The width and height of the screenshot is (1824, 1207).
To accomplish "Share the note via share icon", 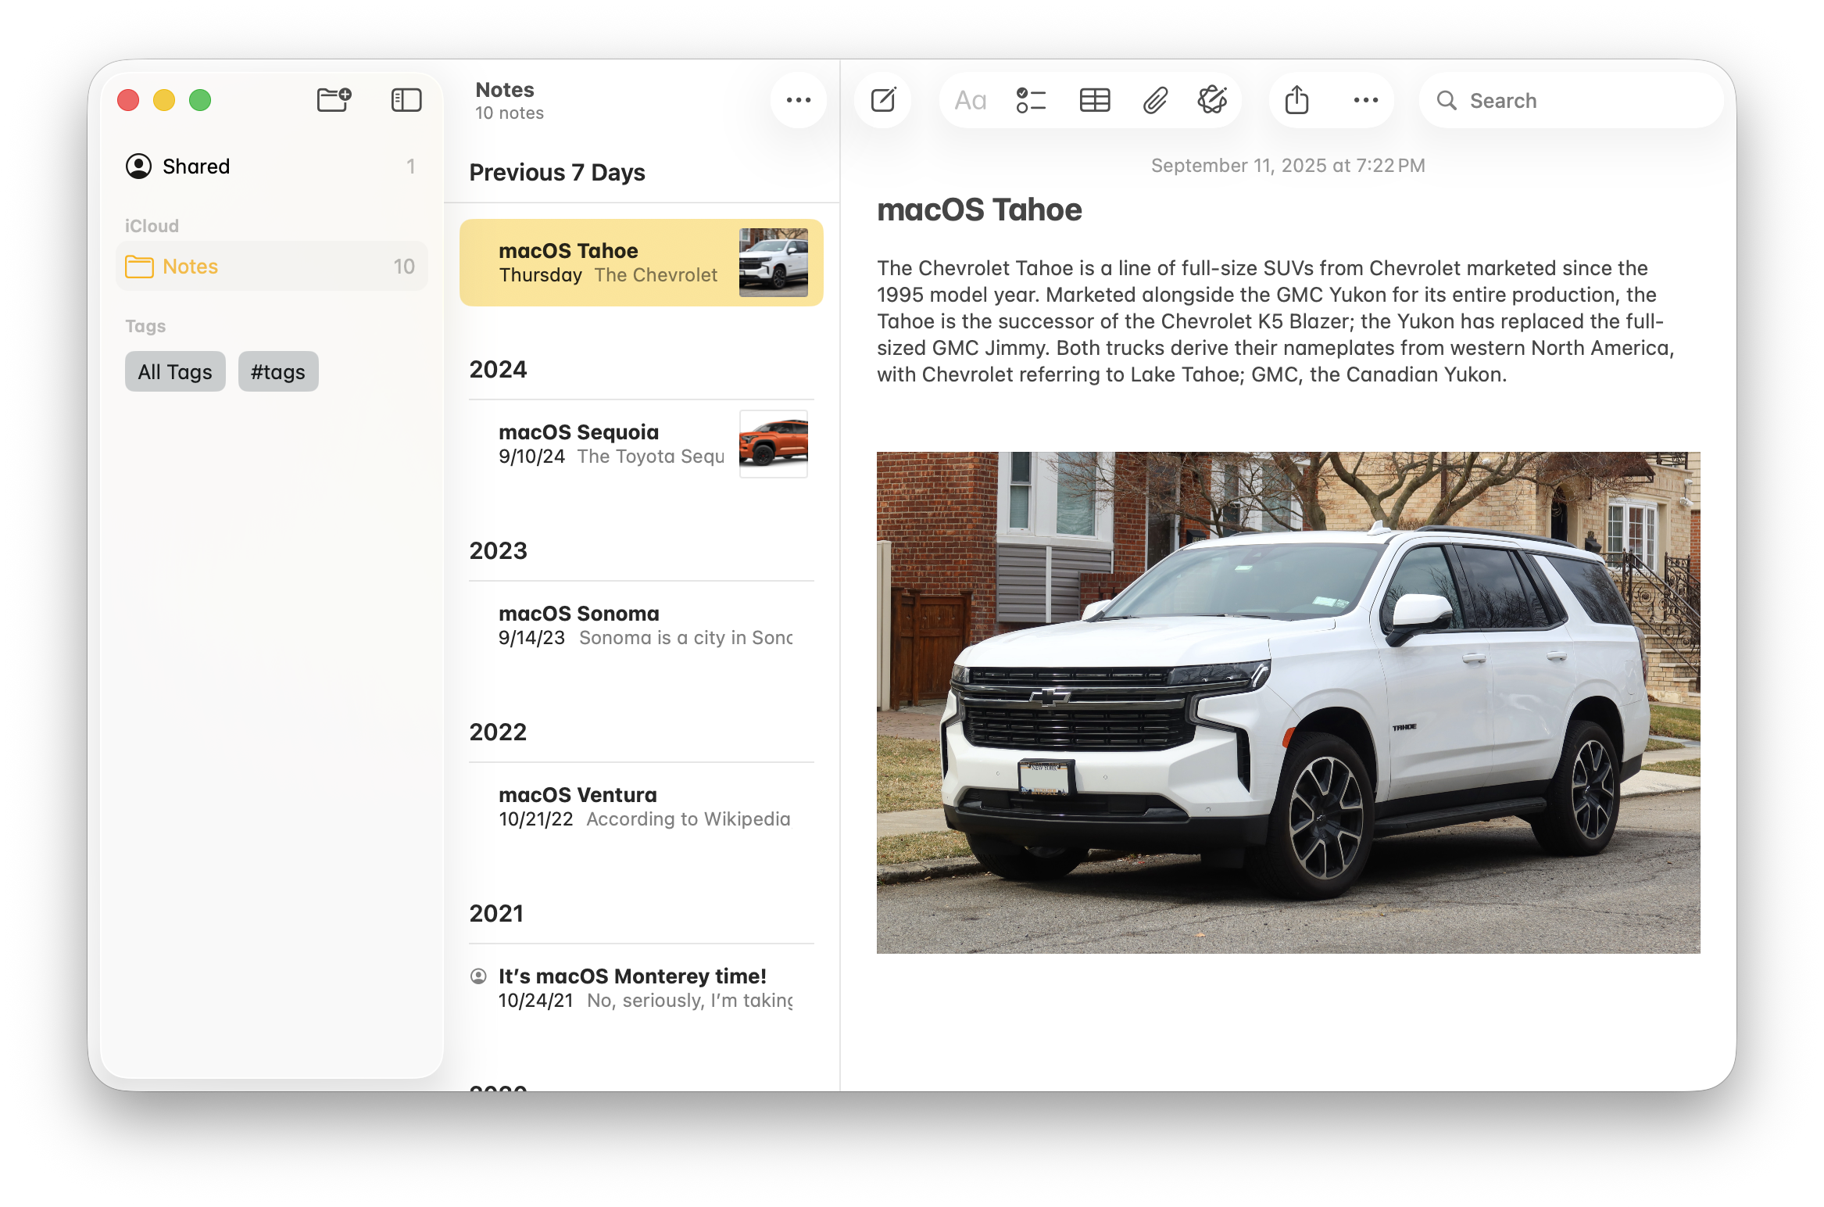I will click(x=1296, y=100).
